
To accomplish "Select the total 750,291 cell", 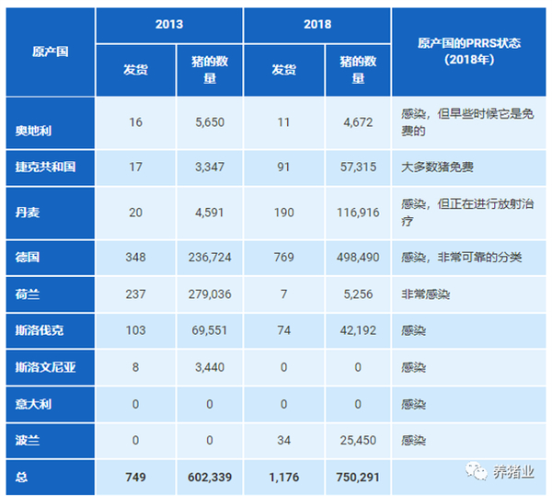I will click(358, 478).
